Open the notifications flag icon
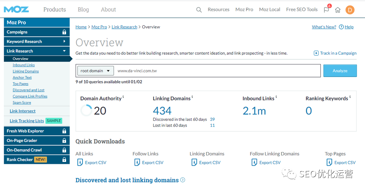Image resolution: width=365 pixels, height=190 pixels. (326, 10)
